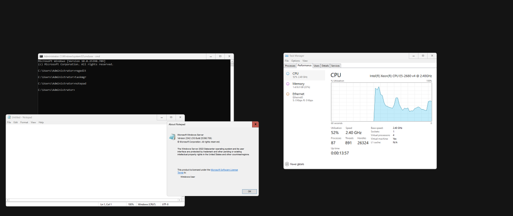The width and height of the screenshot is (513, 216).
Task: Click the threads count '891'
Action: coord(348,143)
